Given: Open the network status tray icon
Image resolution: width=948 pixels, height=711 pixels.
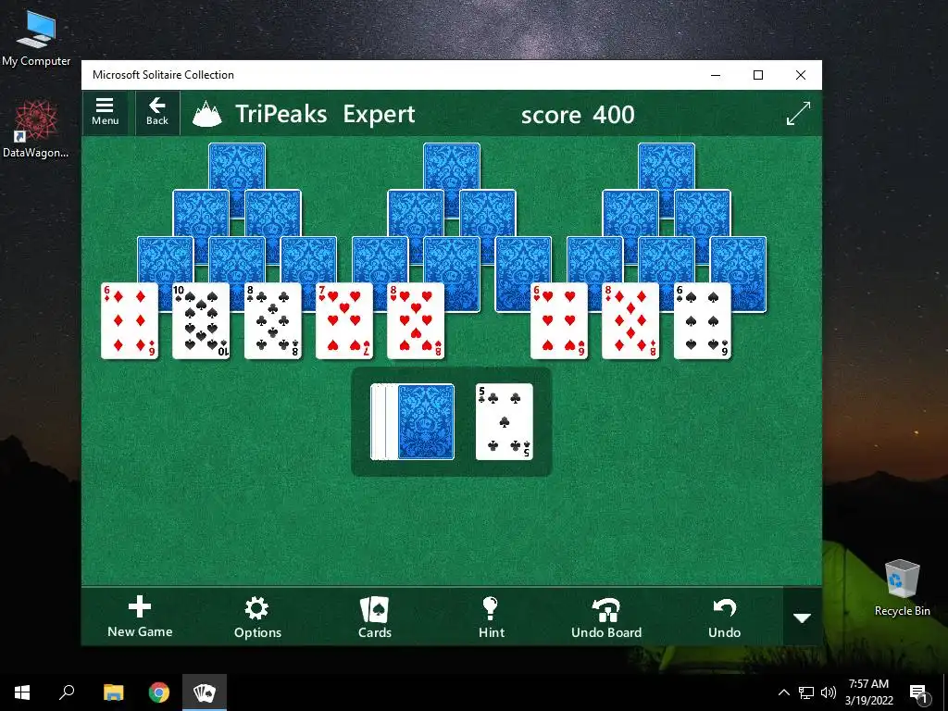Looking at the screenshot, I should pos(806,692).
